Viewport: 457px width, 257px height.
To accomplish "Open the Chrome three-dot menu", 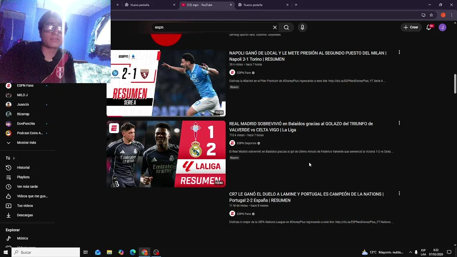I will pos(452,15).
